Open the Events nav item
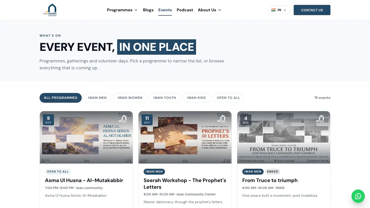Screen dimensions: 370x208 (165, 10)
